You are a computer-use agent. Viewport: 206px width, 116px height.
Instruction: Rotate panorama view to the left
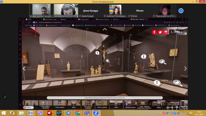pyautogui.click(x=24, y=69)
